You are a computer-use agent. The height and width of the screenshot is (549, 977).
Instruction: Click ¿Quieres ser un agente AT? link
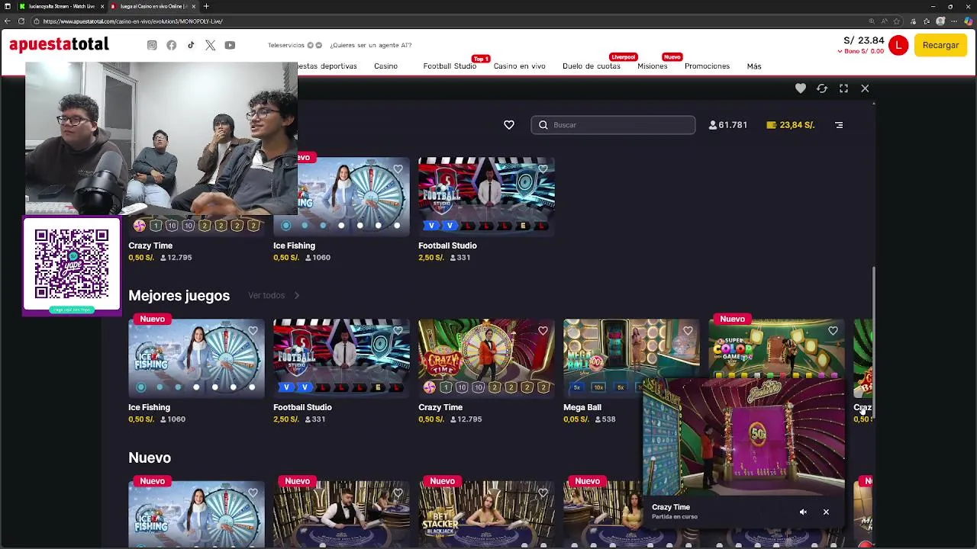click(371, 45)
